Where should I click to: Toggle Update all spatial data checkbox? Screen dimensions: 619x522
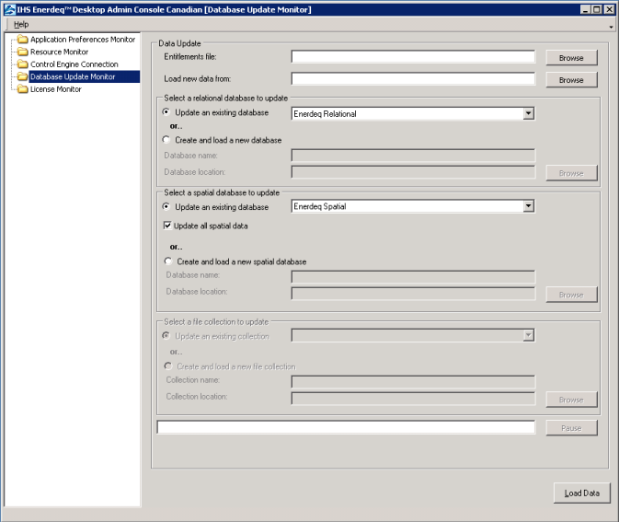[167, 226]
